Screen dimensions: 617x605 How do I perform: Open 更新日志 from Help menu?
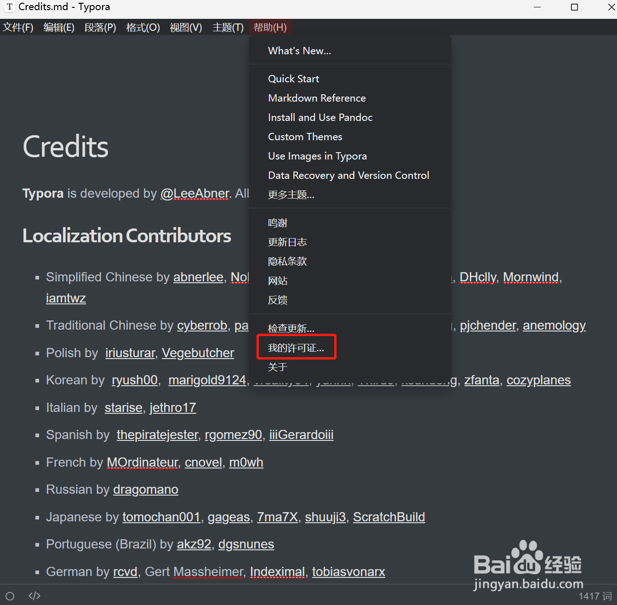(350, 242)
